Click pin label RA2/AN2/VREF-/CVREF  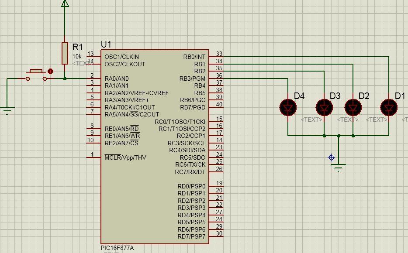pyautogui.click(x=137, y=93)
